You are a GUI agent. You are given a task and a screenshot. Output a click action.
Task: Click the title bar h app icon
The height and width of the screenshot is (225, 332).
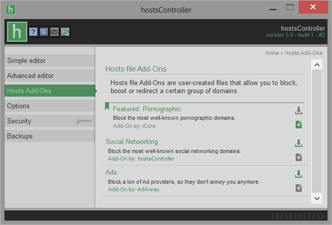(11, 10)
